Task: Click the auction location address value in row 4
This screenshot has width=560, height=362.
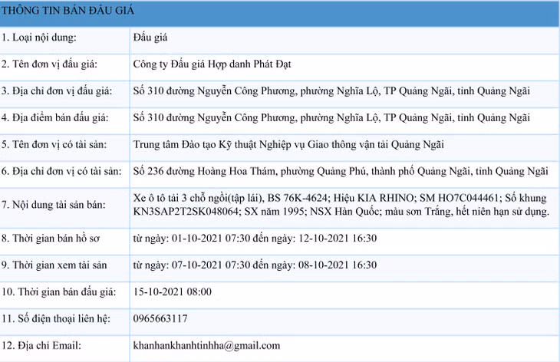Action: tap(331, 118)
